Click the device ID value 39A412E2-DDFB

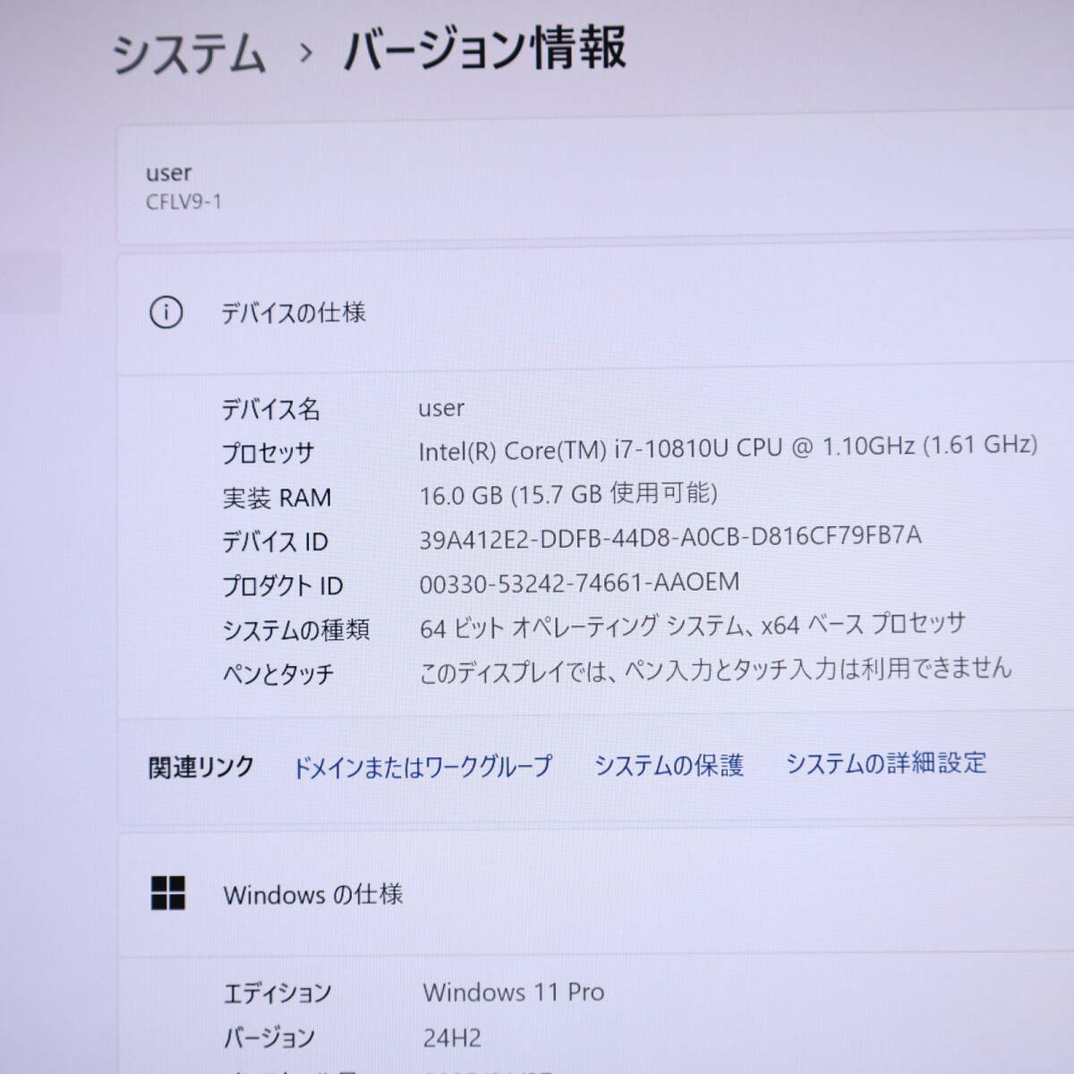(x=670, y=537)
